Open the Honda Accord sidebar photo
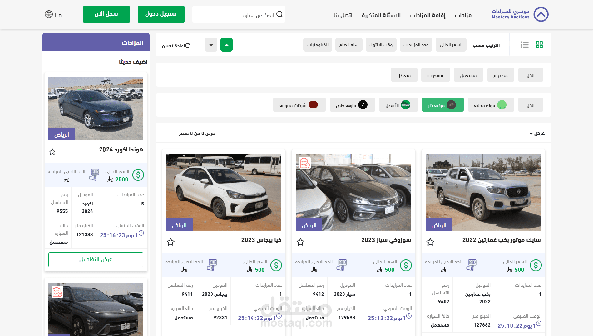This screenshot has height=336, width=593. [96, 108]
